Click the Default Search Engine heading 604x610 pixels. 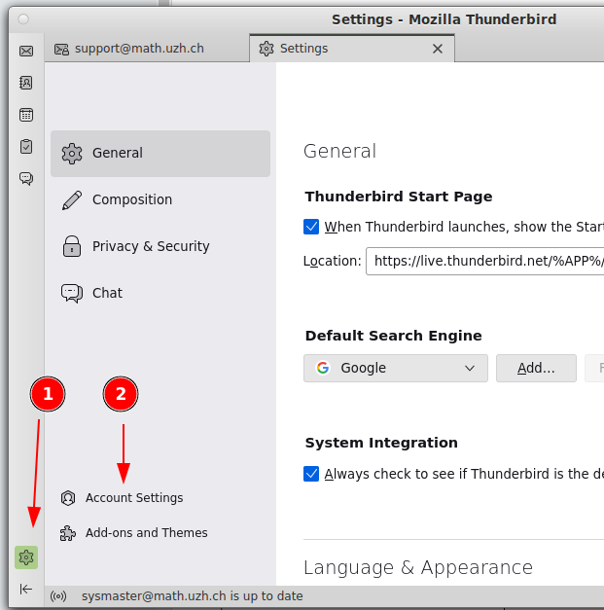pos(394,336)
